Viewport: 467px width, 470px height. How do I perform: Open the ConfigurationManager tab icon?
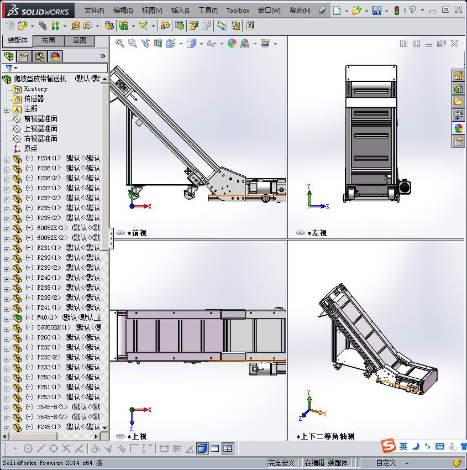[40, 56]
